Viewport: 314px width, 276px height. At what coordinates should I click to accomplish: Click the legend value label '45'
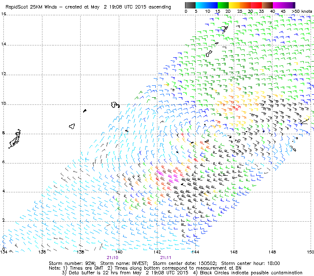tap(283, 11)
